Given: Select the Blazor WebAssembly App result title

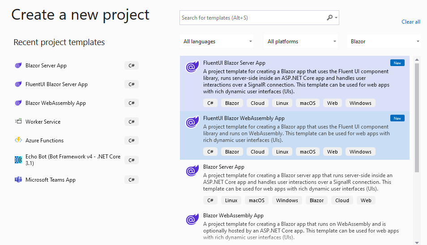Looking at the screenshot, I should point(233,216).
